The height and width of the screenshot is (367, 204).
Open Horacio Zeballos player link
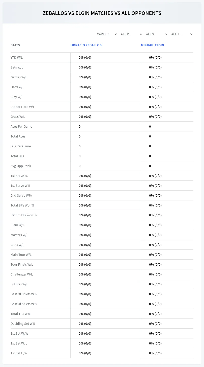click(86, 45)
